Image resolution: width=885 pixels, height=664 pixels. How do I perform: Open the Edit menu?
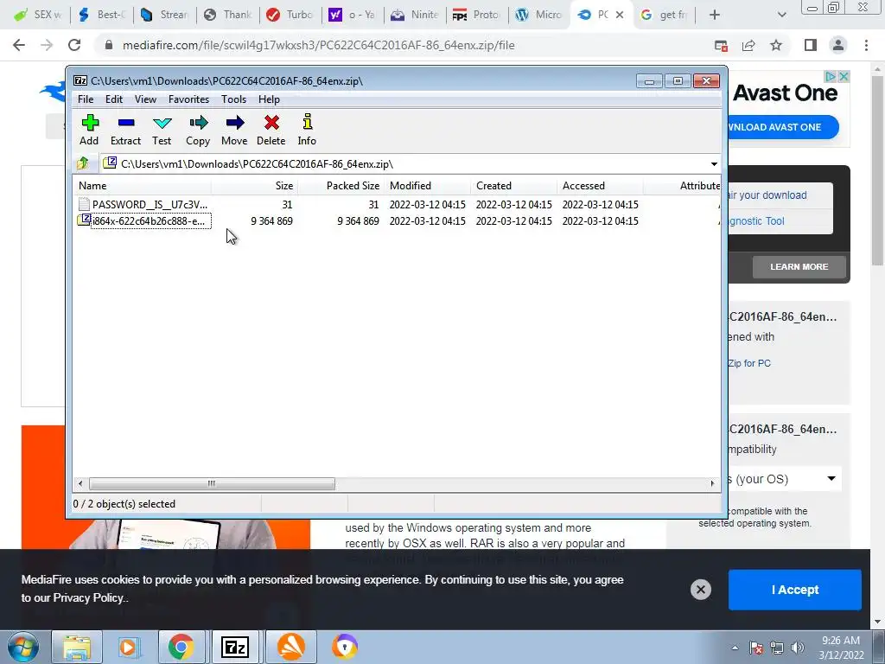point(114,99)
